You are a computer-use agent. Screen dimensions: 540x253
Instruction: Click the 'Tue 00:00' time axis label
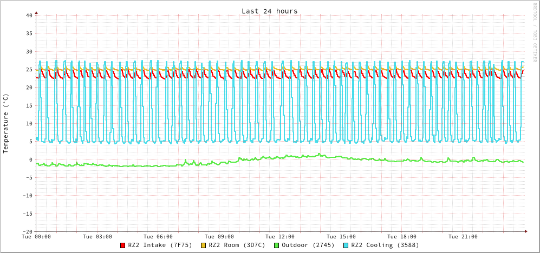[36, 237]
